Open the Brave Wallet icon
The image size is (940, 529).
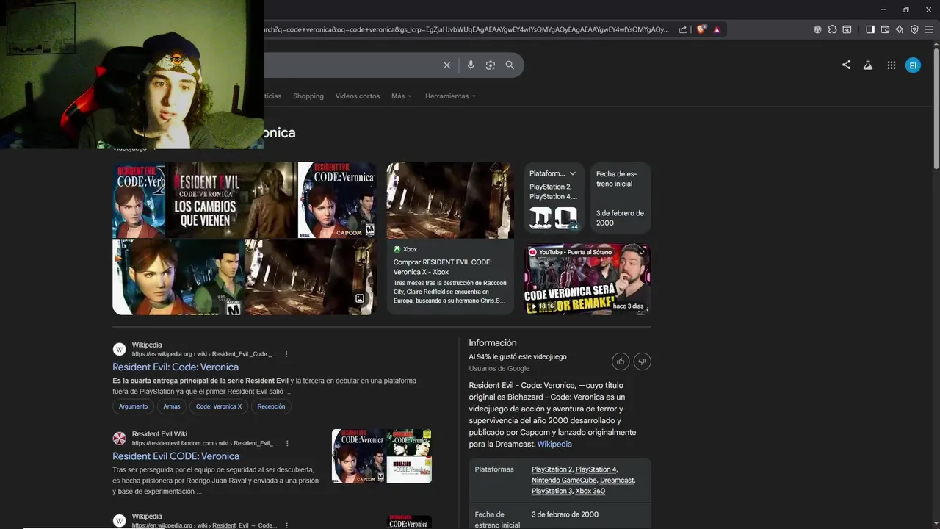tap(885, 29)
